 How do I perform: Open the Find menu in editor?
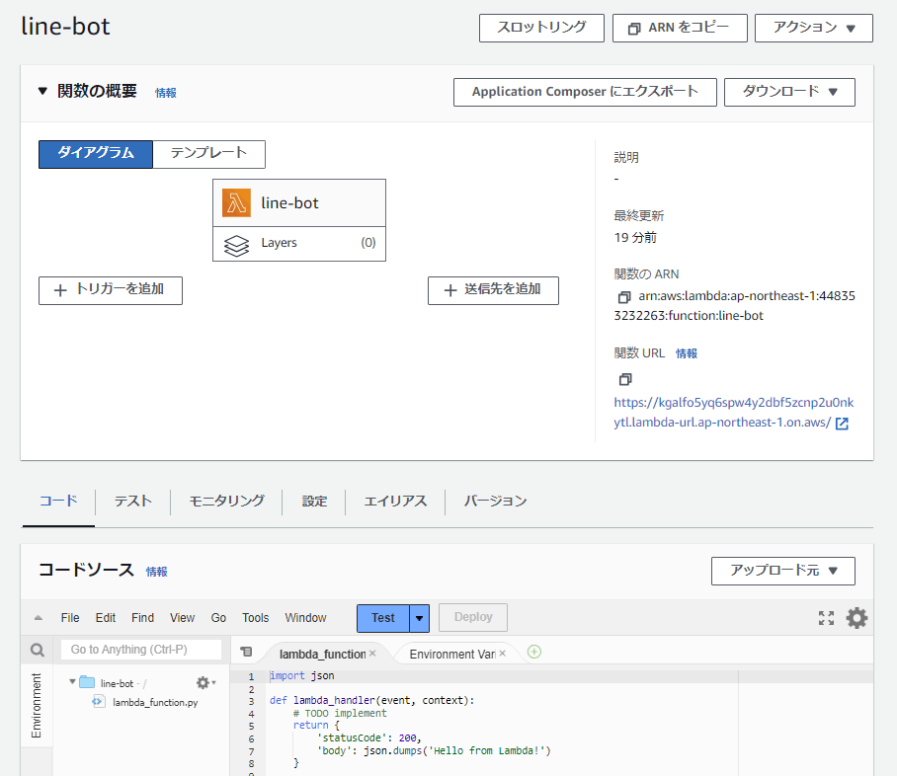click(x=142, y=618)
